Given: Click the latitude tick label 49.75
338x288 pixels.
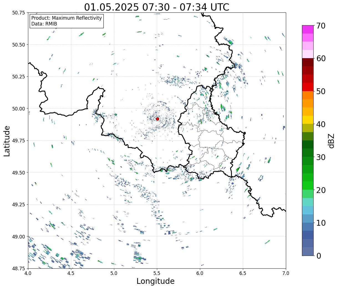Looking at the screenshot, I should point(19,141).
